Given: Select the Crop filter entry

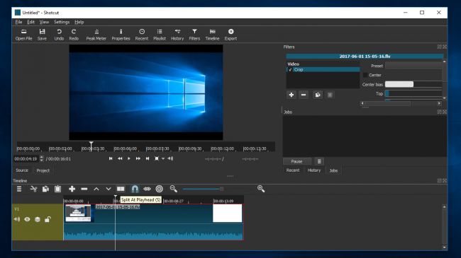Looking at the screenshot, I should [x=323, y=69].
